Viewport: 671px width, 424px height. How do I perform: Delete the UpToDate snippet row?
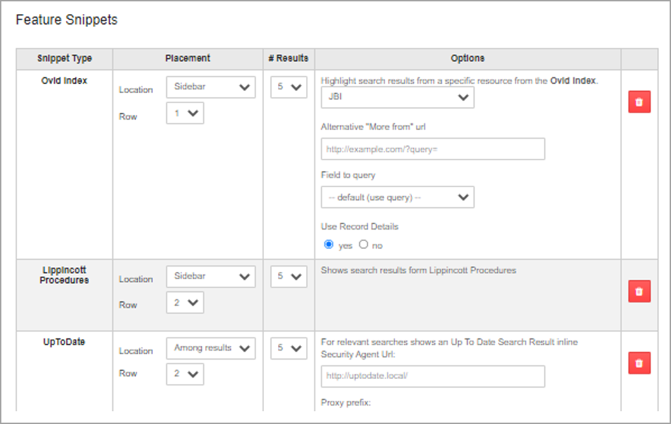(x=639, y=363)
